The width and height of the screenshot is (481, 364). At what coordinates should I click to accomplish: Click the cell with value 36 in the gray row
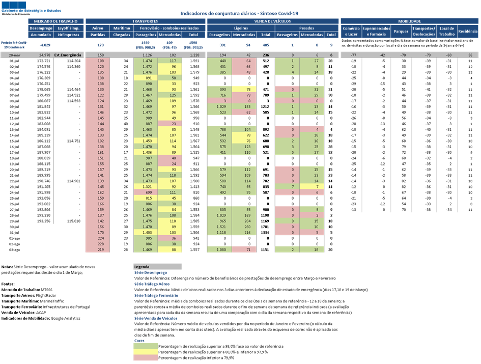[x=470, y=55]
